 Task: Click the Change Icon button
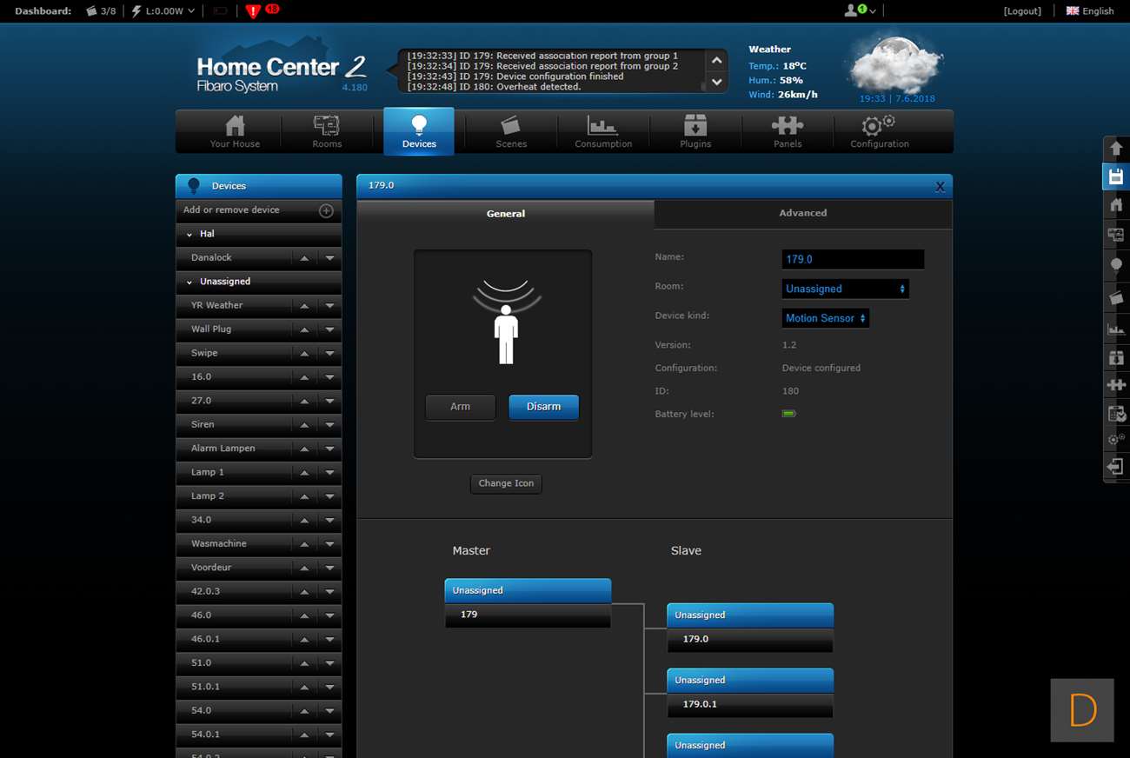tap(506, 483)
